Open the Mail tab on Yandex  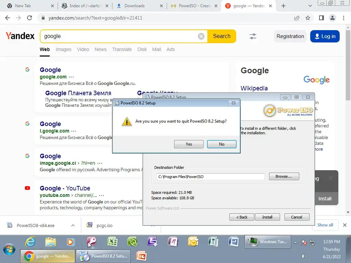click(156, 49)
